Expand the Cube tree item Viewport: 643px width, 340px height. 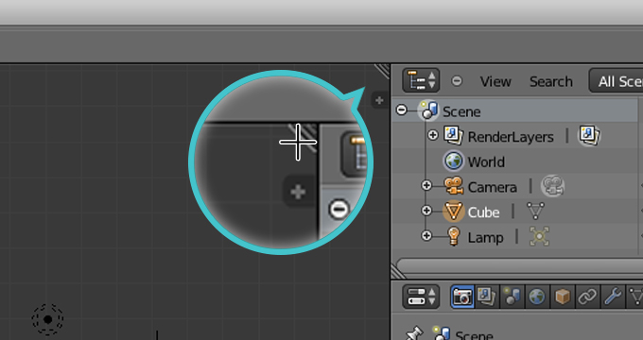(x=426, y=211)
